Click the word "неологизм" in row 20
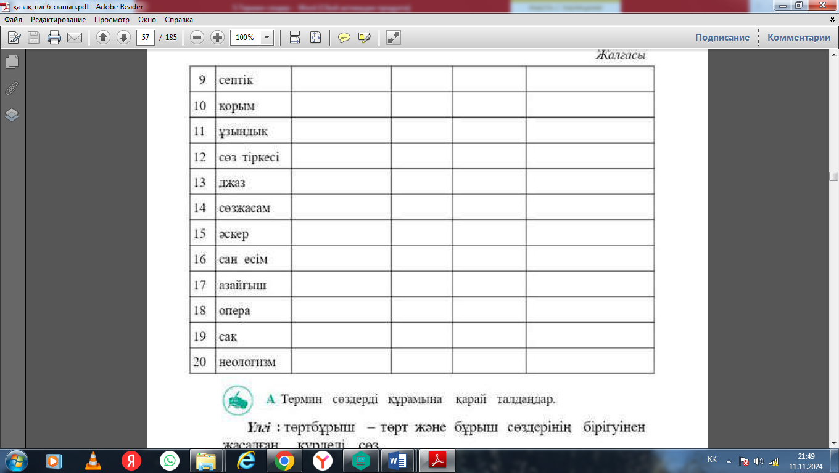Image resolution: width=839 pixels, height=473 pixels. tap(247, 362)
